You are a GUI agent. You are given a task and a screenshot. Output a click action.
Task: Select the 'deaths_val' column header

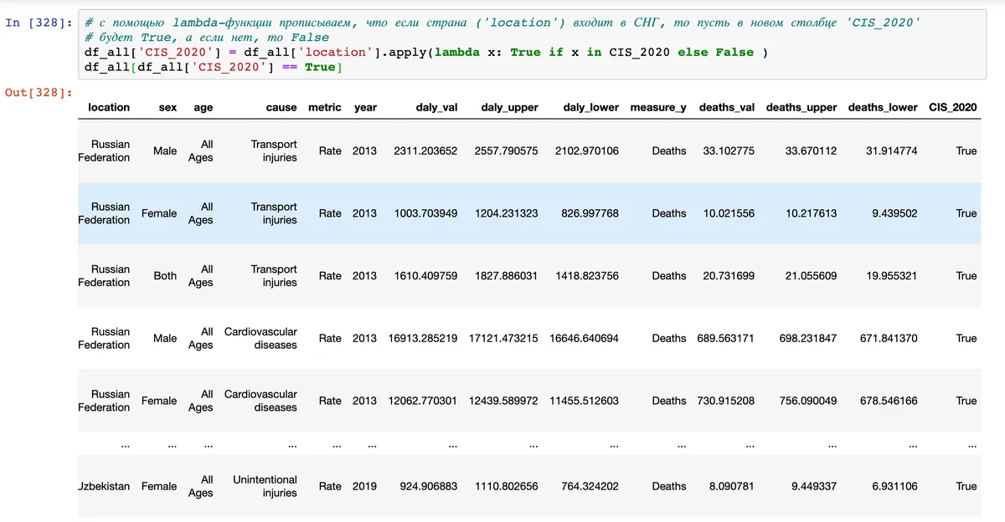click(726, 107)
